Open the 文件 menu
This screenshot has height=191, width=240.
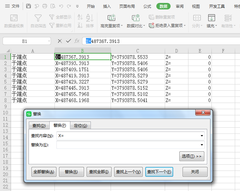click(12, 6)
